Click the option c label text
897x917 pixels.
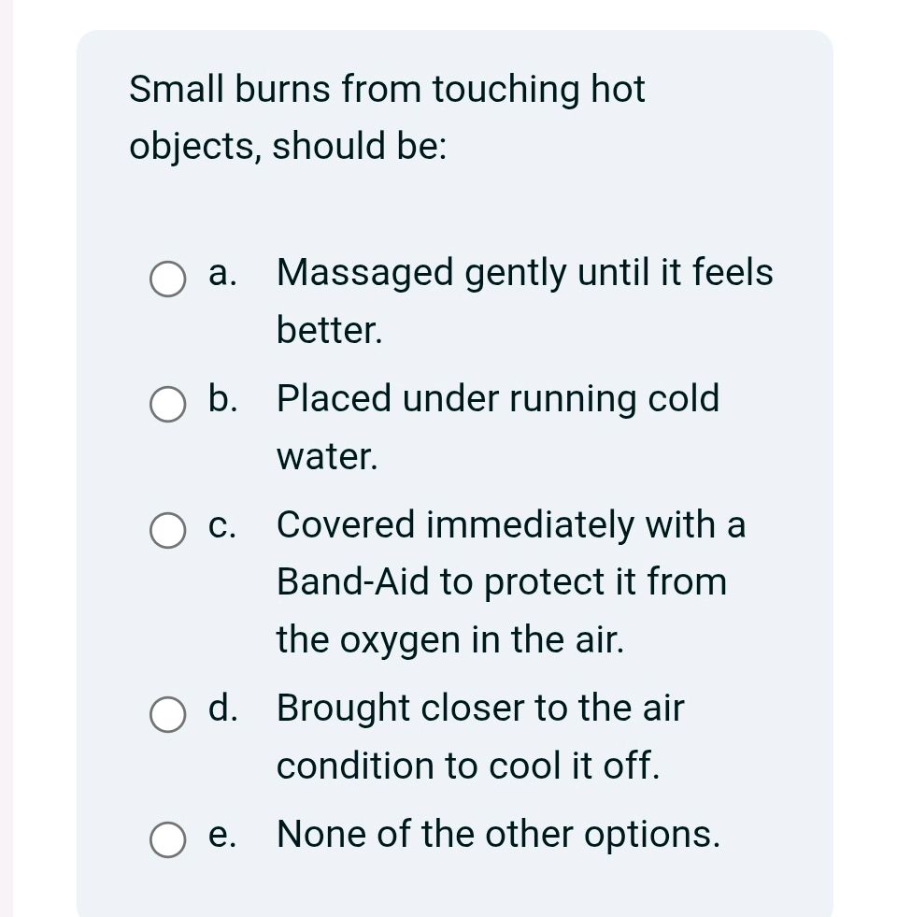coord(221,525)
